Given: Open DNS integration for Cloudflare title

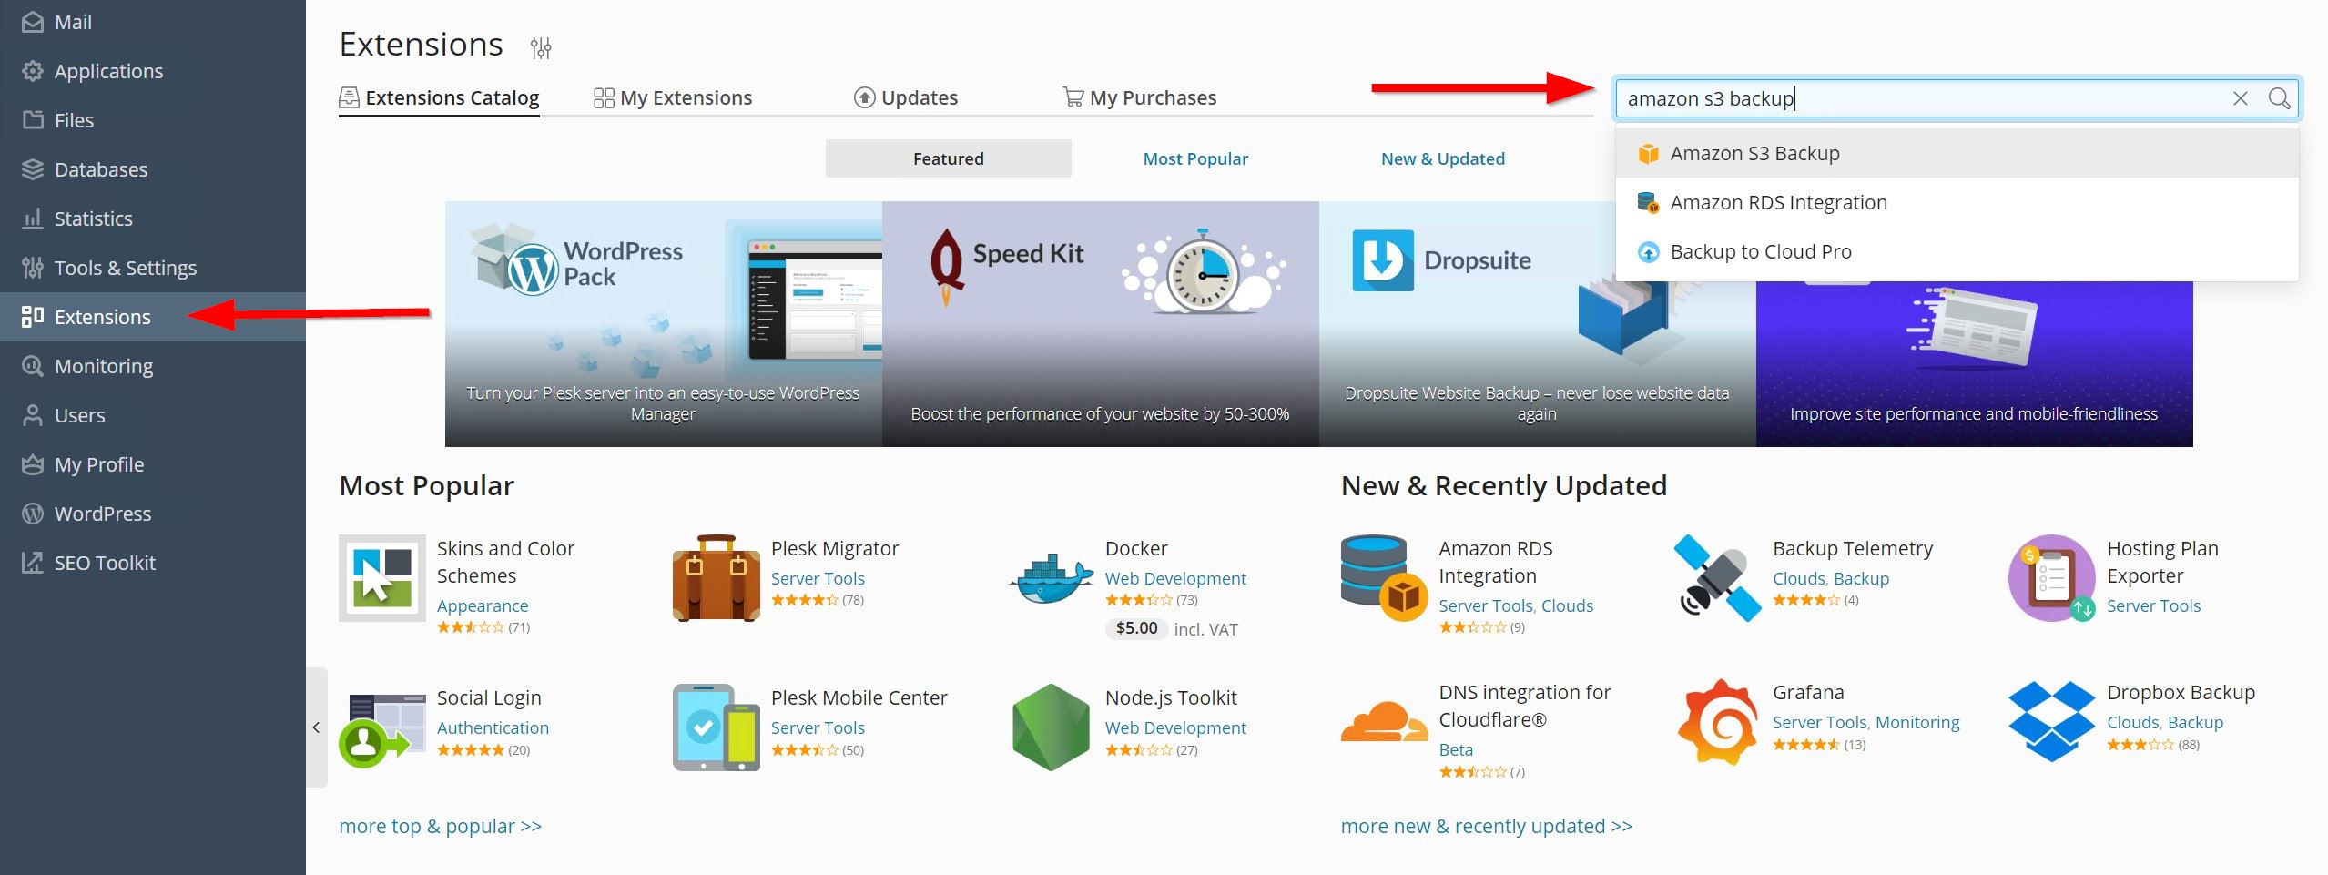Looking at the screenshot, I should tap(1525, 706).
